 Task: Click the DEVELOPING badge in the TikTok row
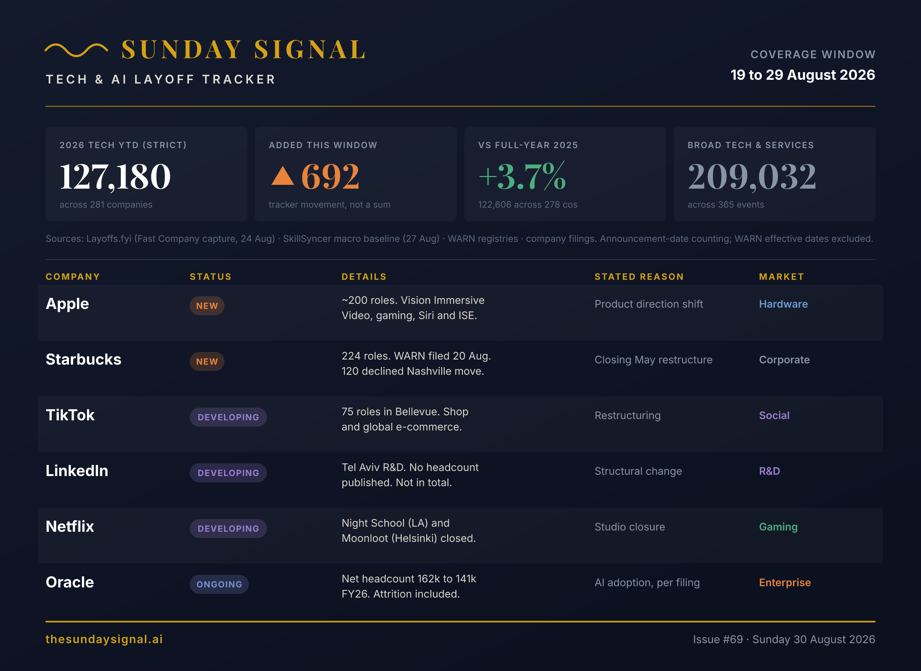click(228, 417)
